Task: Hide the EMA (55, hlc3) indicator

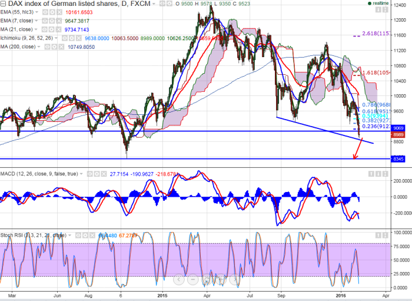Action: [45, 12]
